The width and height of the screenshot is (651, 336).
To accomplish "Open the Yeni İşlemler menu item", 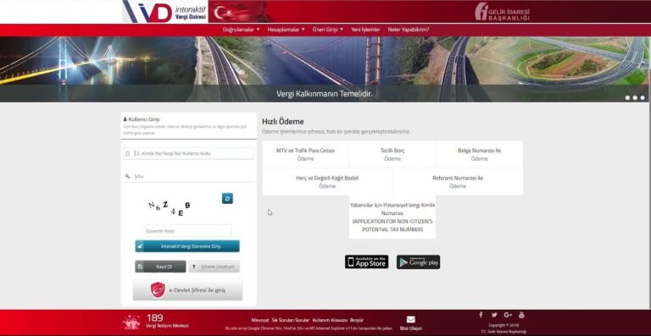I will pyautogui.click(x=365, y=30).
